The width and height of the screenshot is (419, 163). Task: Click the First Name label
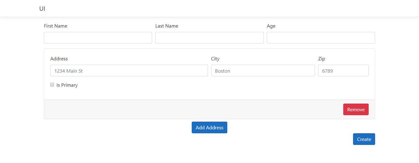[x=56, y=26]
